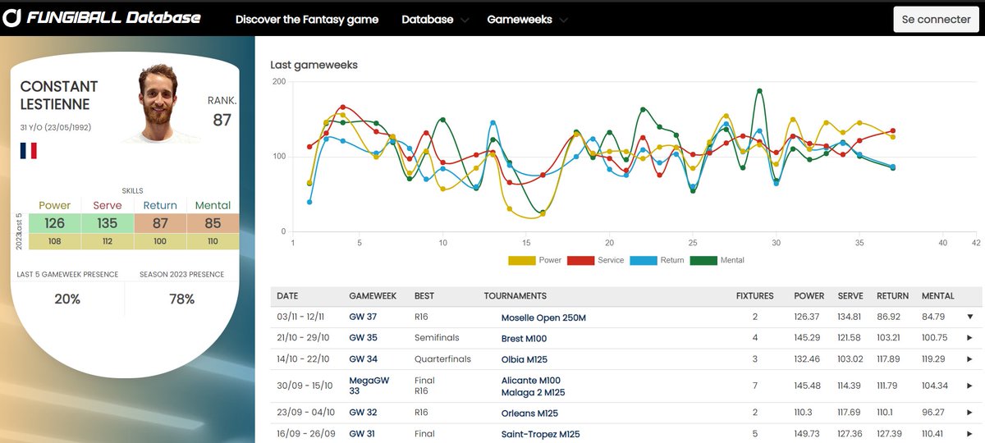985x443 pixels.
Task: Expand the GW 34 row arrow
Action: tap(969, 359)
